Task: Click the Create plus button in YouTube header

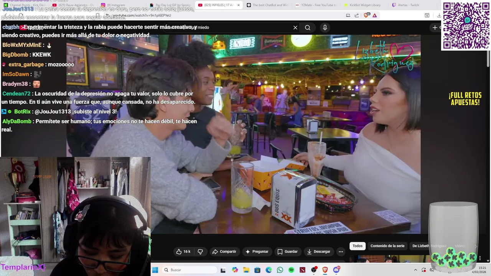Action: [435, 28]
